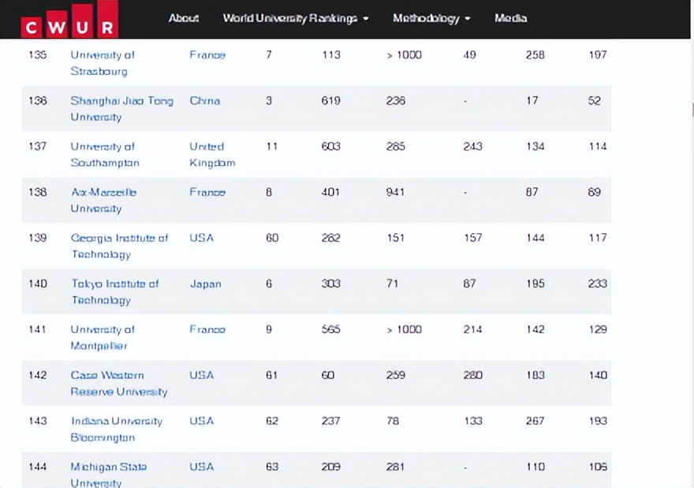Viewport: 694px width, 488px height.
Task: Click the CWUR logo
Action: [69, 20]
